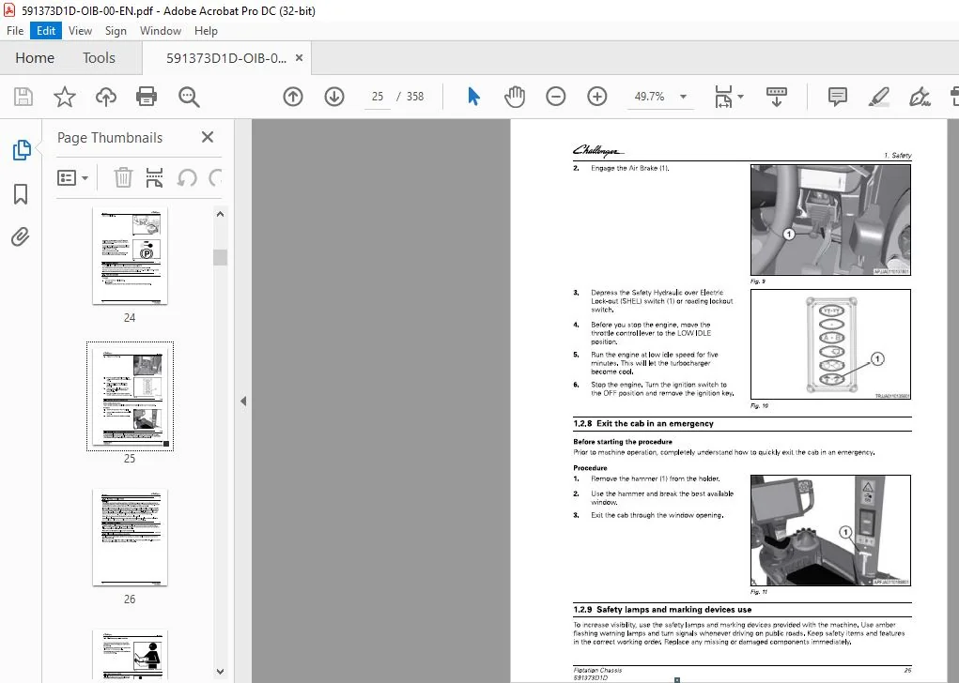Click the Fig. 10 switch panel image
959x683 pixels.
[x=830, y=344]
